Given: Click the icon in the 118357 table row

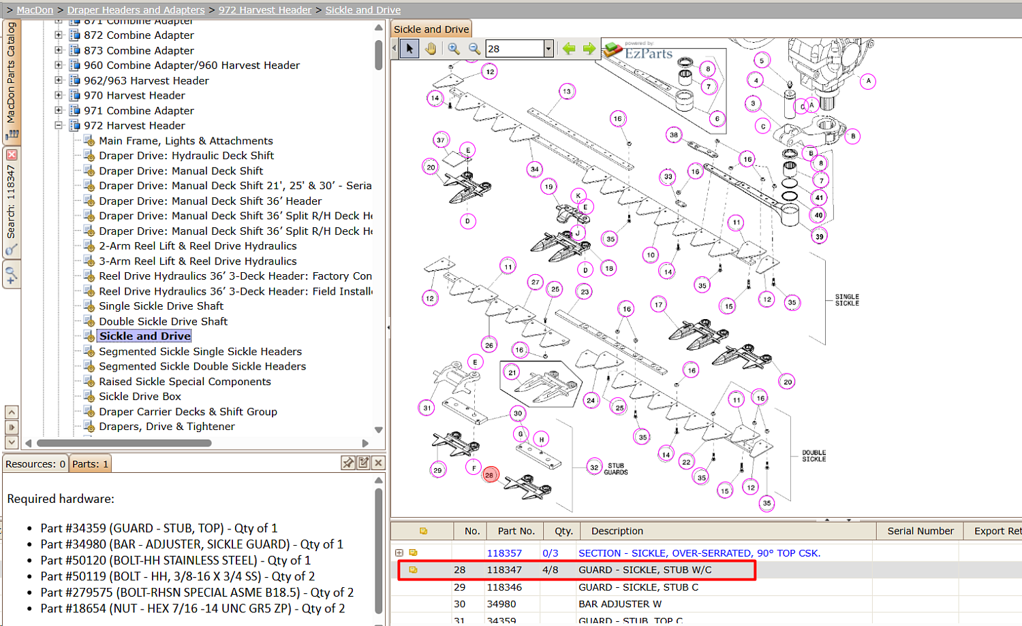Looking at the screenshot, I should click(413, 553).
